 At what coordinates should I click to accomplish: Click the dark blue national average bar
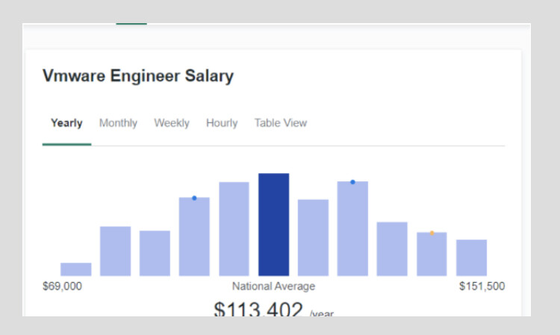point(273,225)
